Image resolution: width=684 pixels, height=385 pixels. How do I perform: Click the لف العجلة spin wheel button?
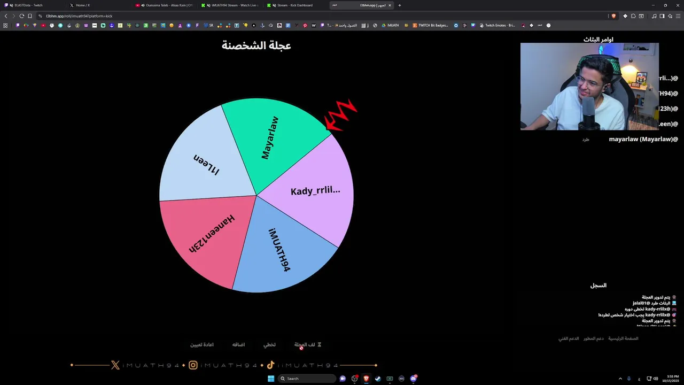pyautogui.click(x=308, y=345)
